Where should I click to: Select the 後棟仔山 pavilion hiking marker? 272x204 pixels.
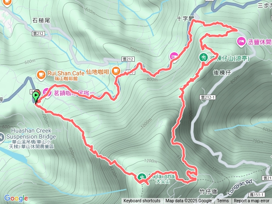pos(203,57)
